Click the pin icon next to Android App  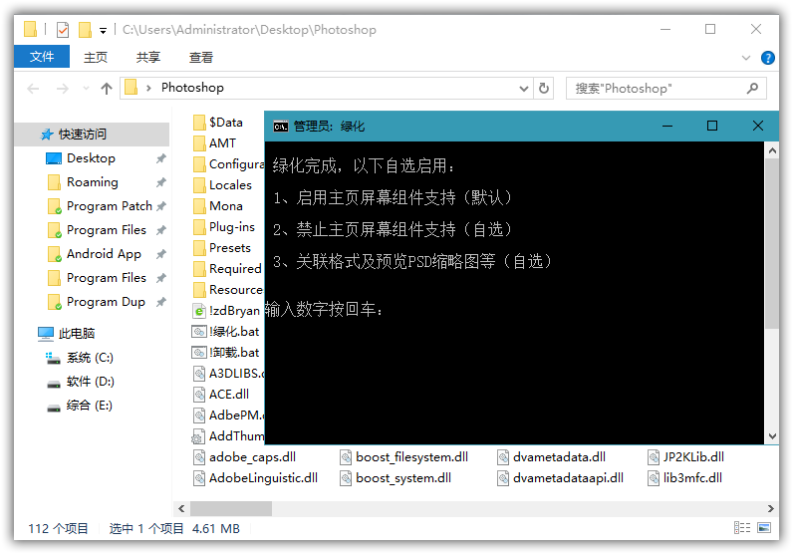[160, 254]
